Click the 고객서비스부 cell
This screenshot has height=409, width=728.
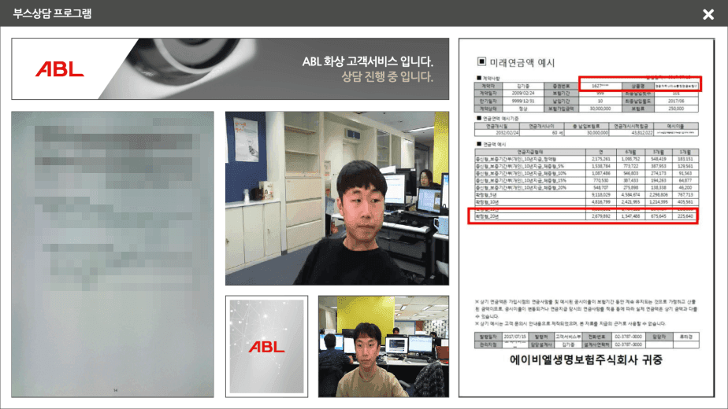point(568,337)
